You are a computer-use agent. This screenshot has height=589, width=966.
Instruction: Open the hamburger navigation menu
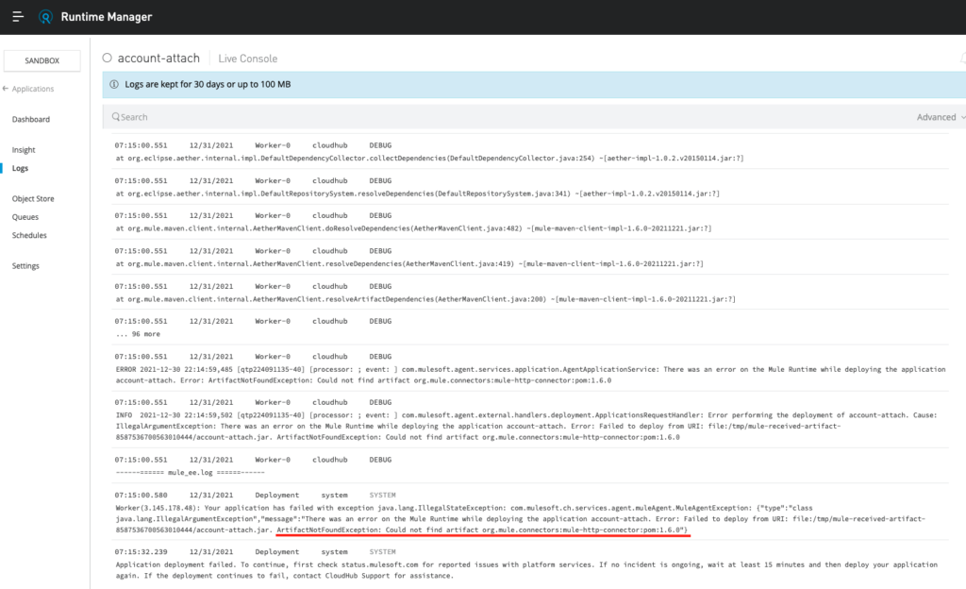pyautogui.click(x=18, y=17)
